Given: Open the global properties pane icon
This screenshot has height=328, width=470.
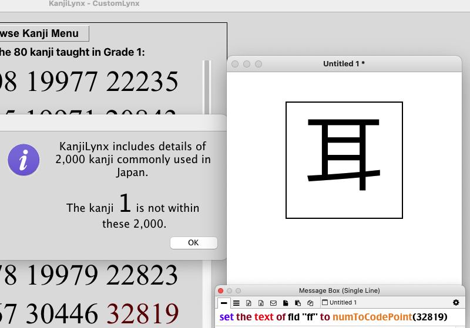Looking at the screenshot, I should click(249, 303).
